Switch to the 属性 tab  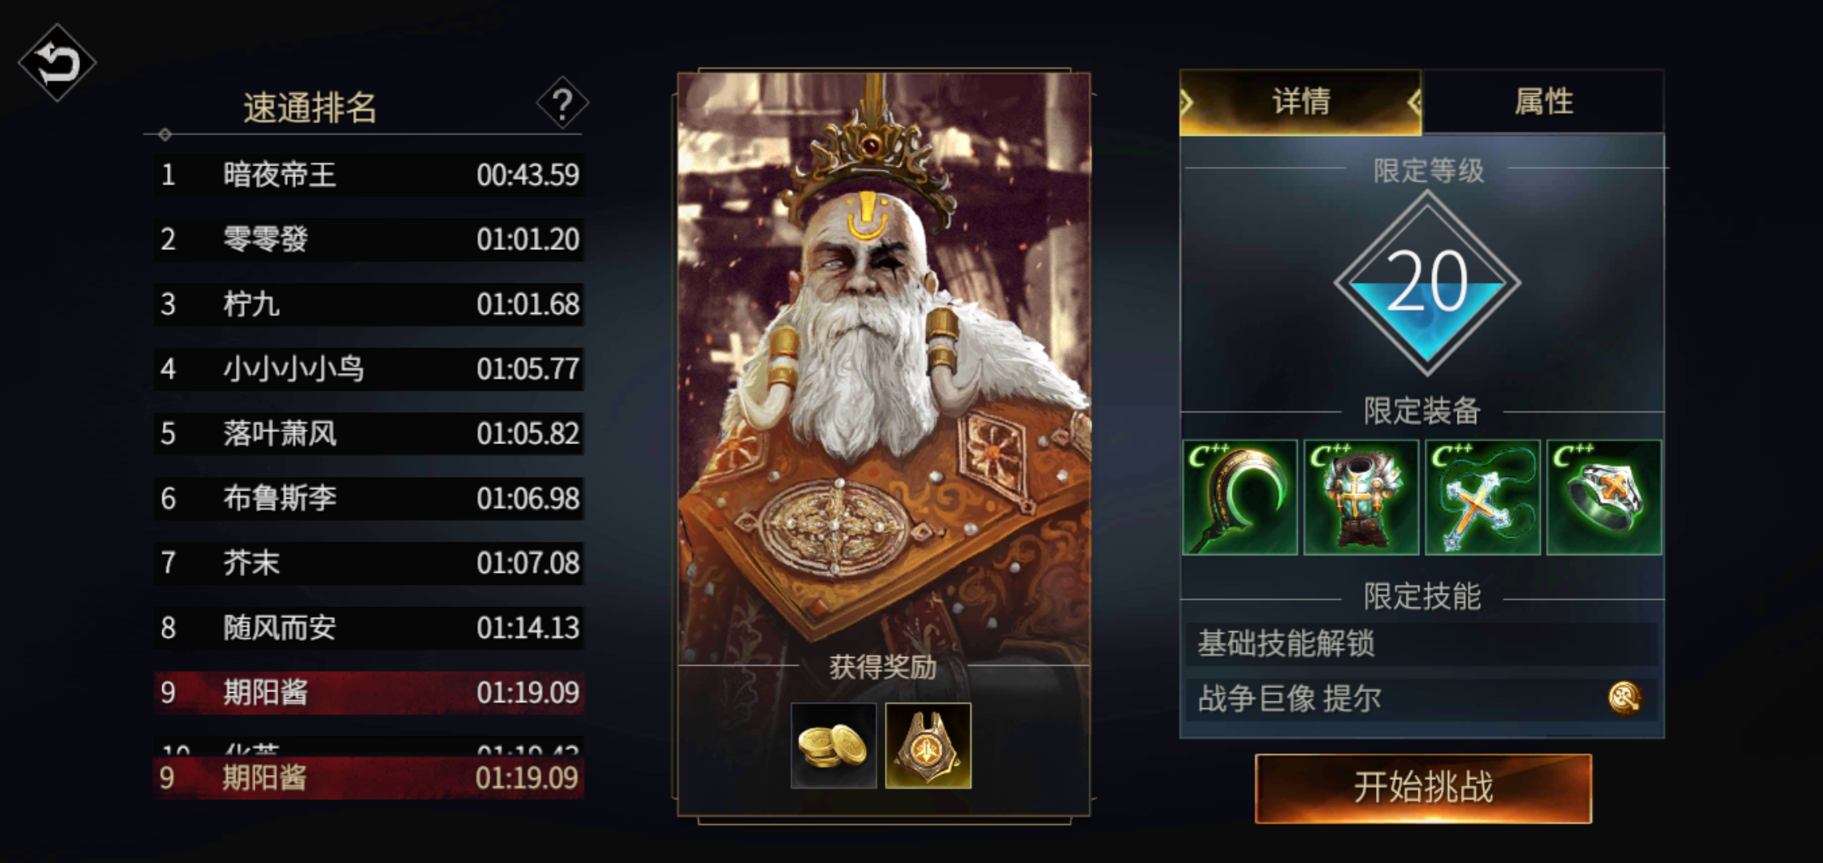click(1543, 101)
